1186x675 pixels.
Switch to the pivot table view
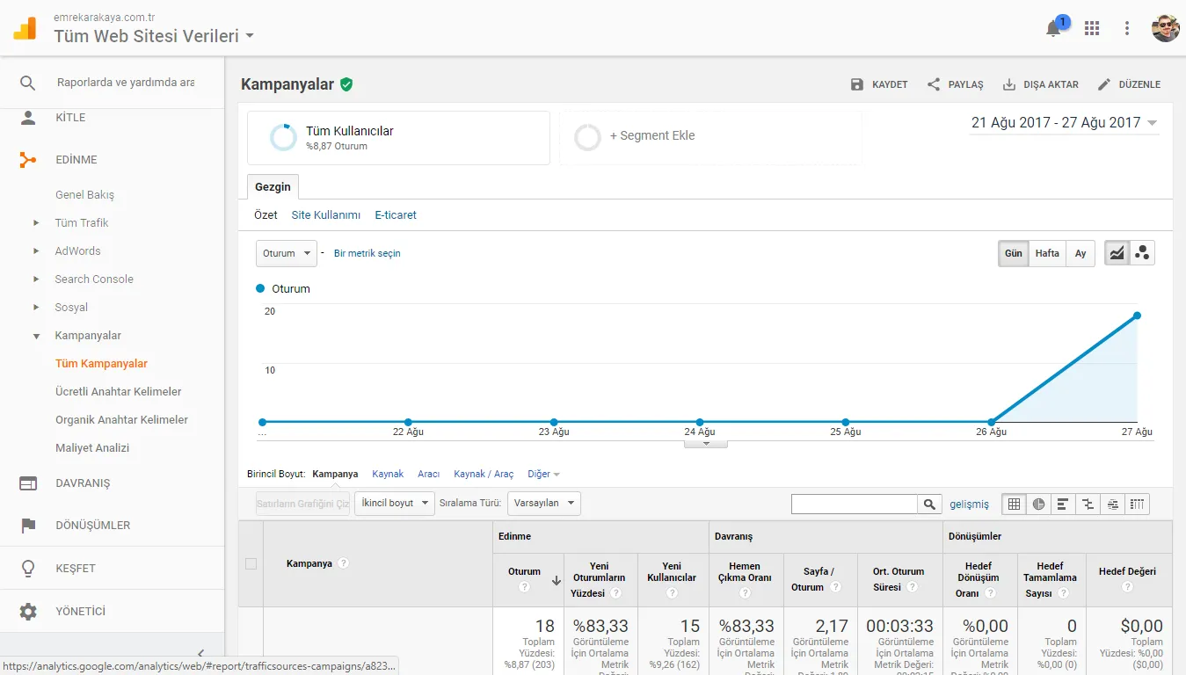[1137, 504]
